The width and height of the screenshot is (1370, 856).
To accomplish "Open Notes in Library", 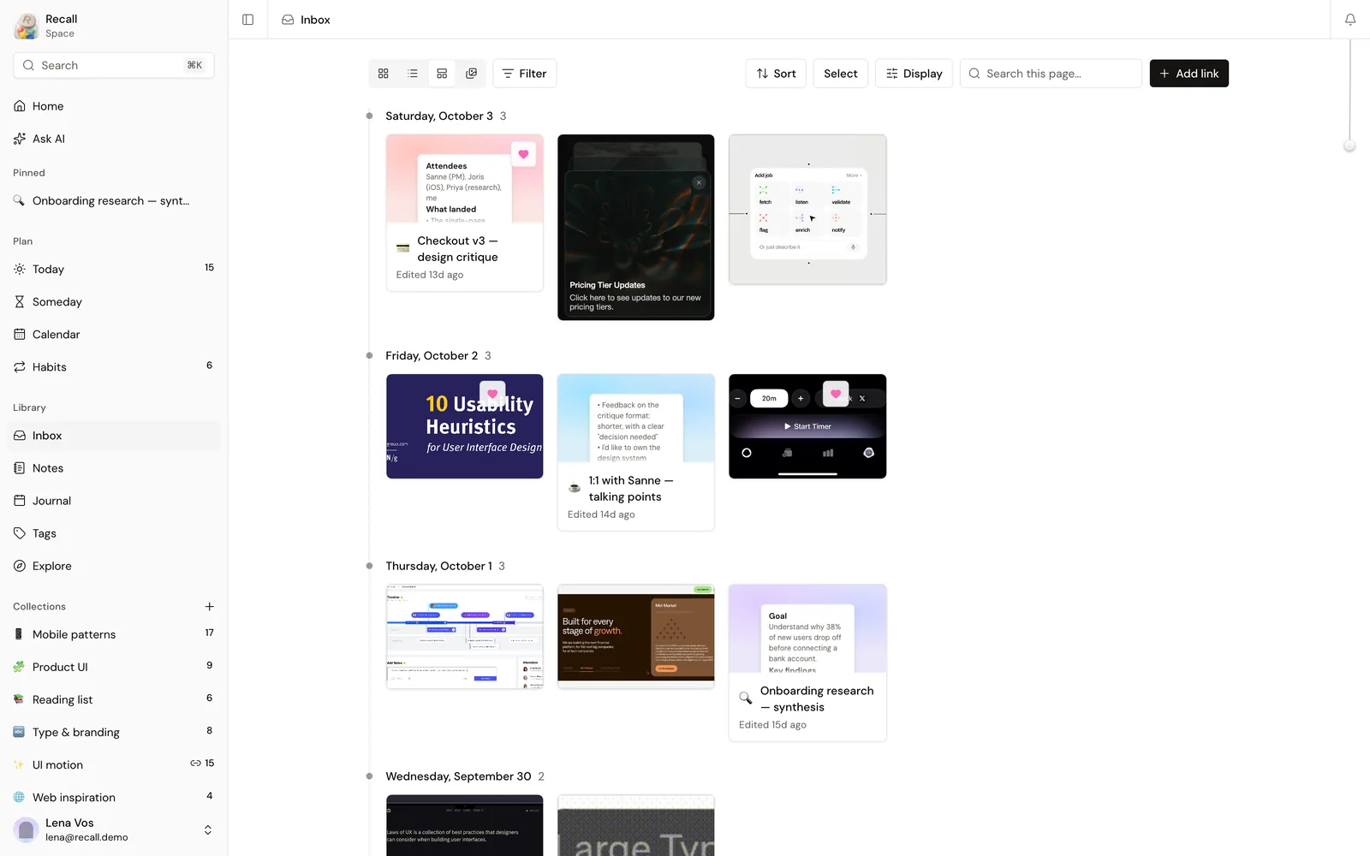I will (114, 468).
